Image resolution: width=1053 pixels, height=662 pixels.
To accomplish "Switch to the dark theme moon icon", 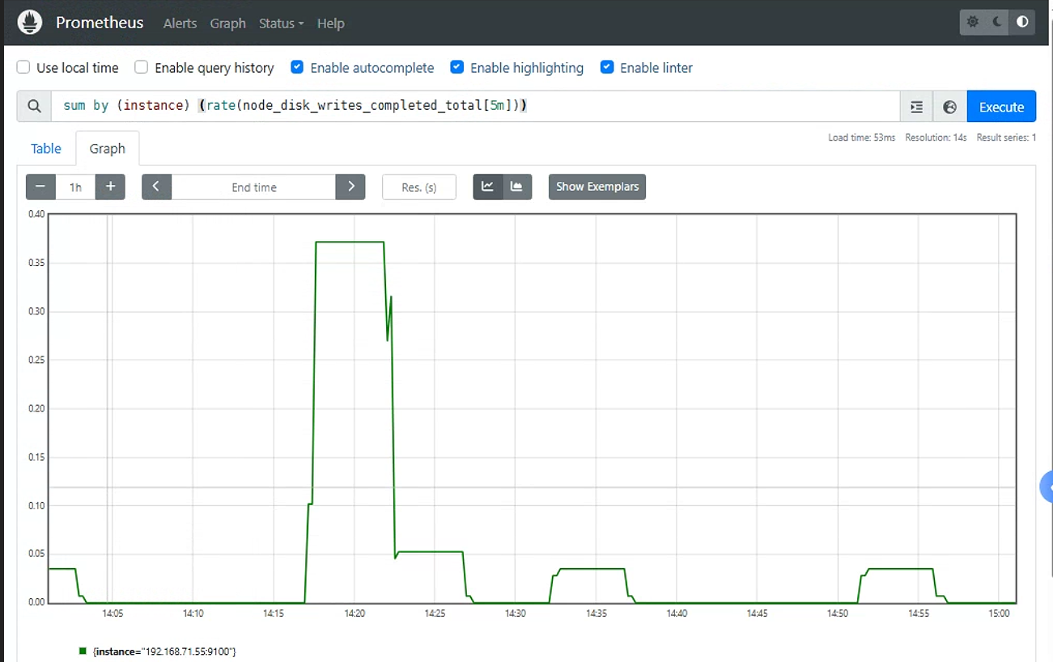I will pos(998,23).
